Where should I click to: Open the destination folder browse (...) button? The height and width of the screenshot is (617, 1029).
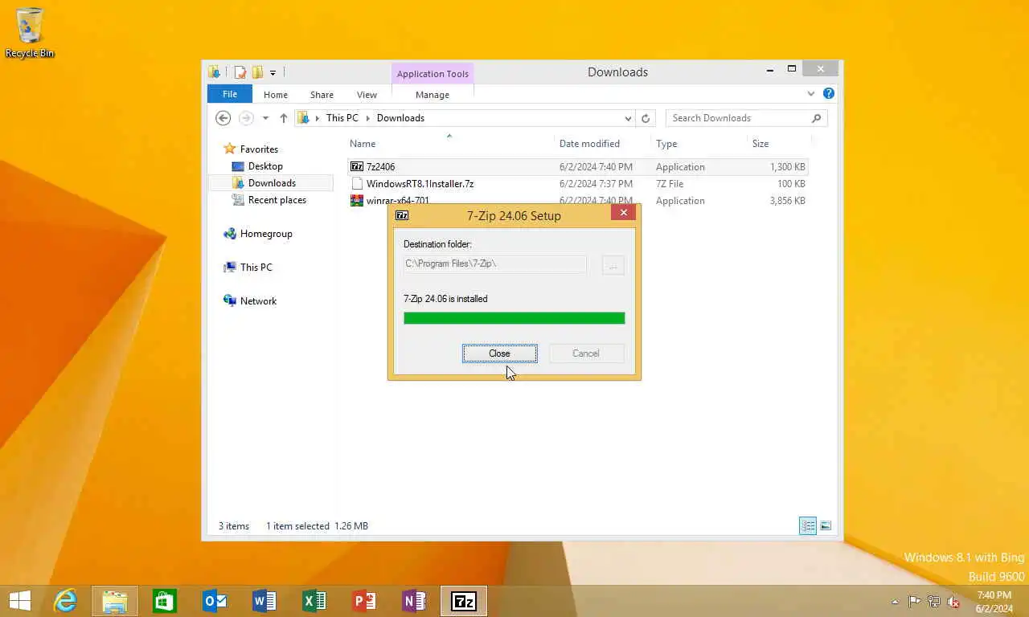click(613, 265)
